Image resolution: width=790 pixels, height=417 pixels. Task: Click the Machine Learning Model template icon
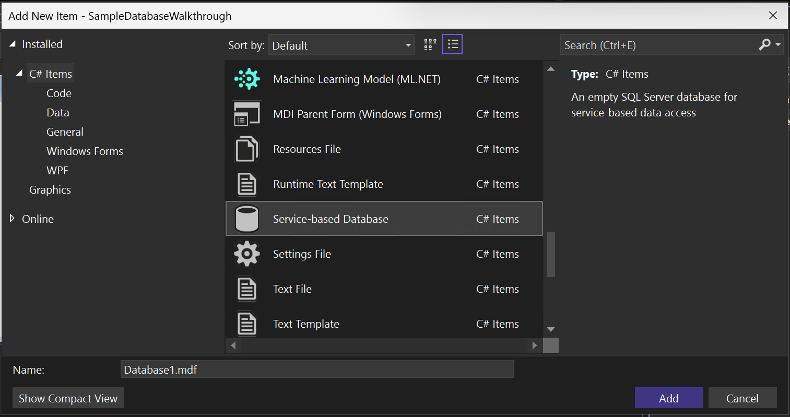coord(247,79)
